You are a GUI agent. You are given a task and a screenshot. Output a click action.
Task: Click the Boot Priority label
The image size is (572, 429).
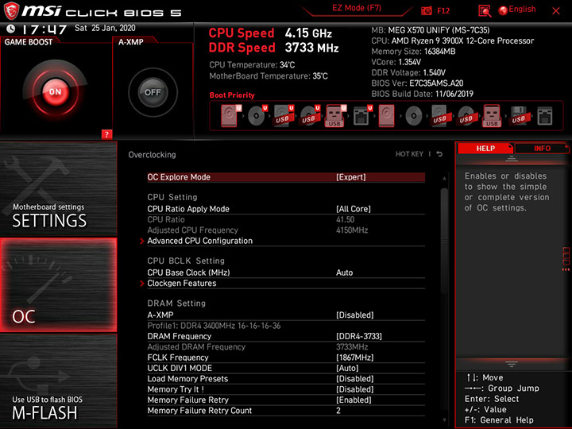coord(232,95)
